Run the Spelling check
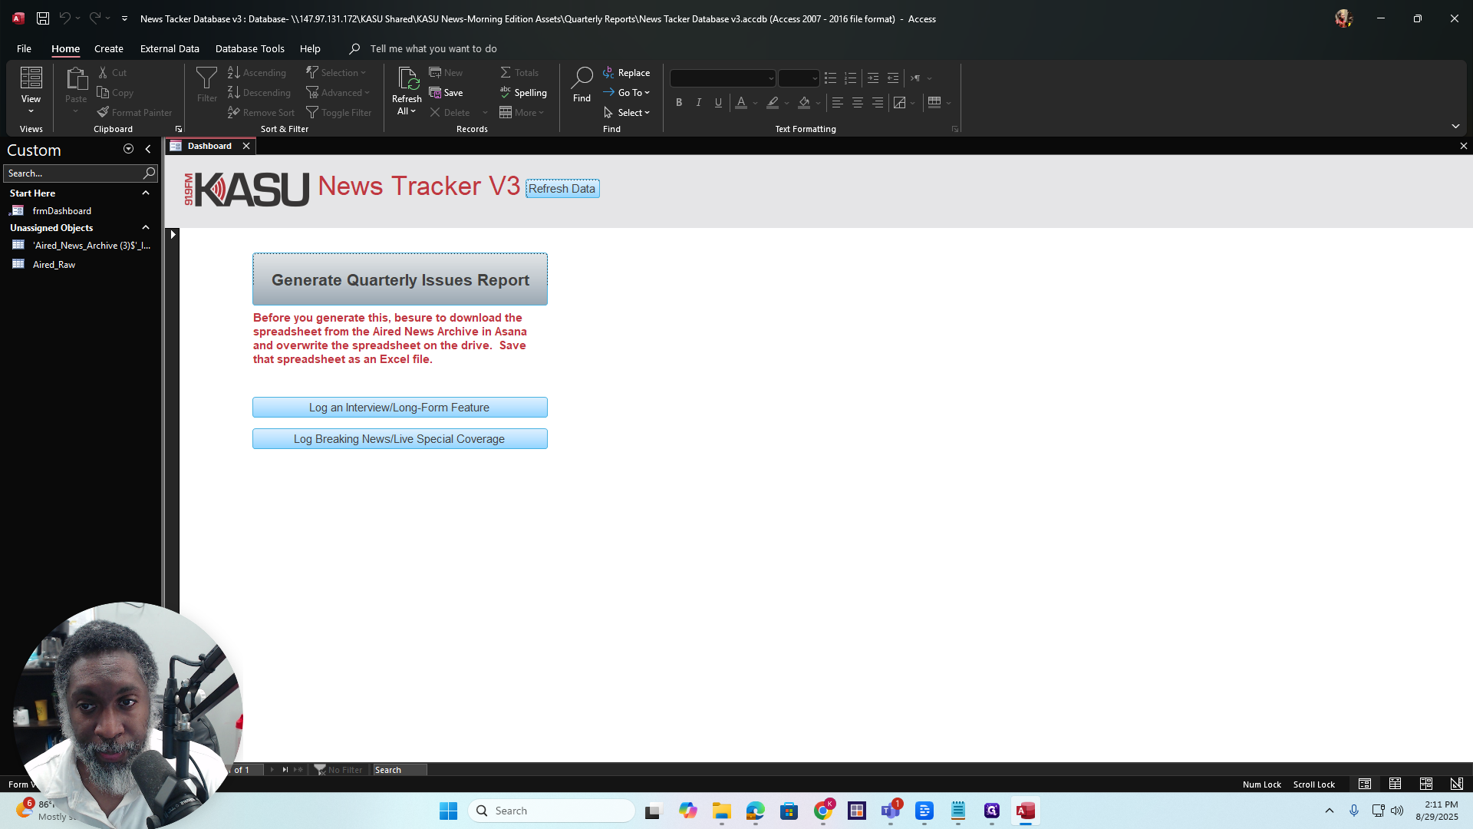This screenshot has height=829, width=1473. (x=523, y=92)
